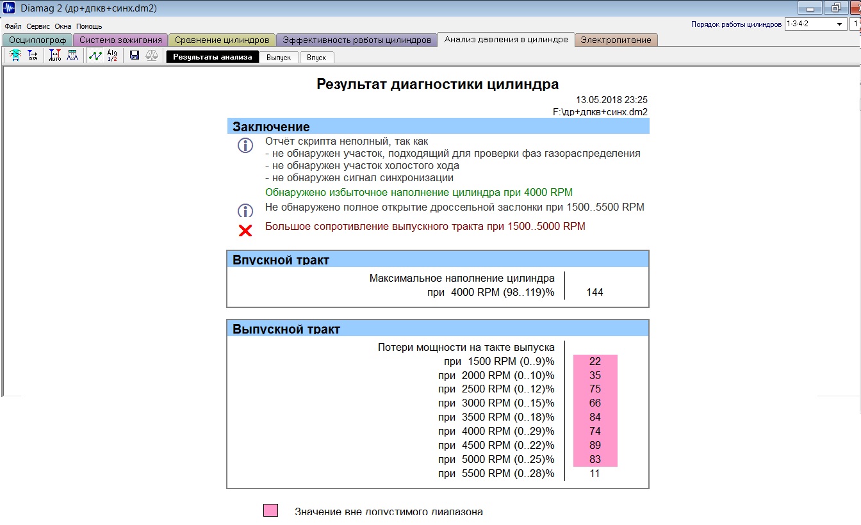Click the при 5500 RPM (0..28)% row label
The height and width of the screenshot is (525, 861).
point(496,473)
